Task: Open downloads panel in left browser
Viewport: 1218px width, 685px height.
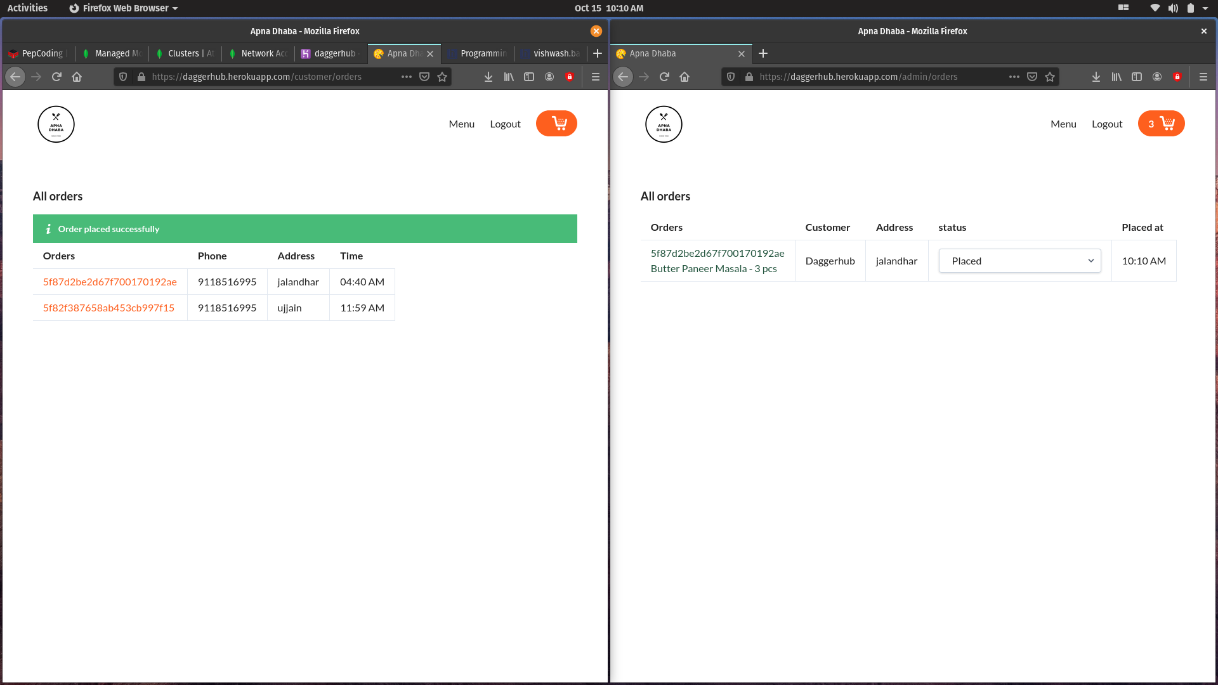Action: tap(488, 77)
